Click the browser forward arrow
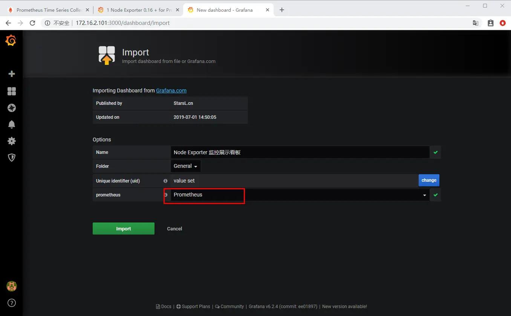The image size is (511, 316). tap(20, 23)
